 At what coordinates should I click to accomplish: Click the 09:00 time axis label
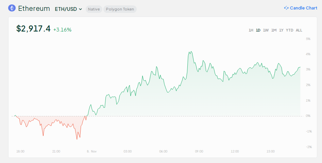199,151
